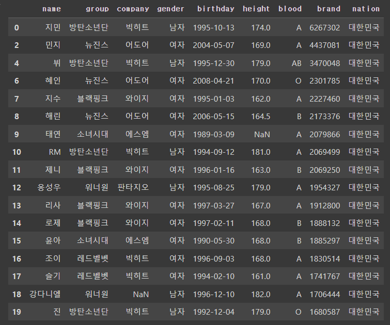This screenshot has width=390, height=325.
Task: Select the name cell '로제'
Action: [53, 223]
